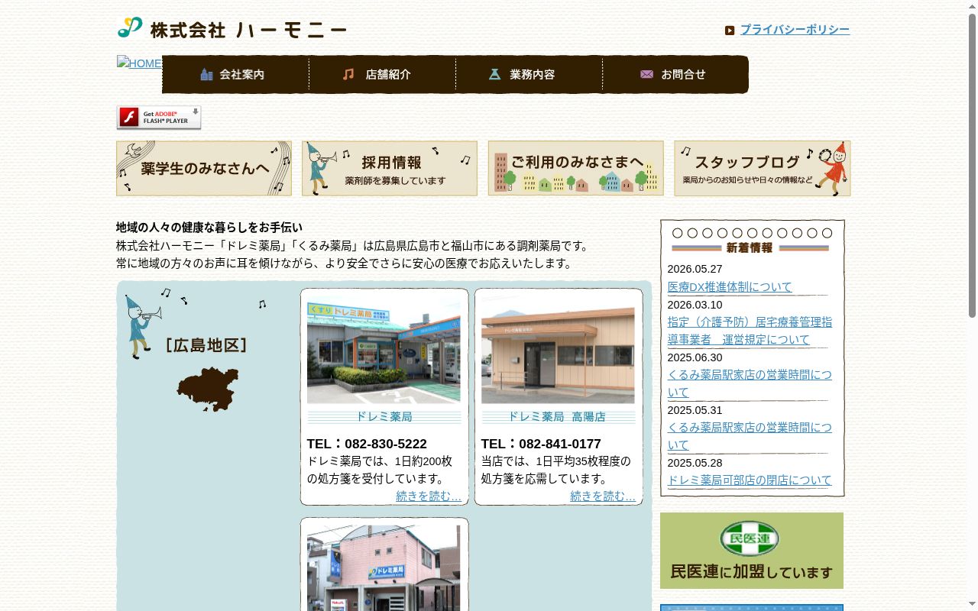Click the HOME image link
Viewport: 978px width, 611px height.
click(139, 63)
